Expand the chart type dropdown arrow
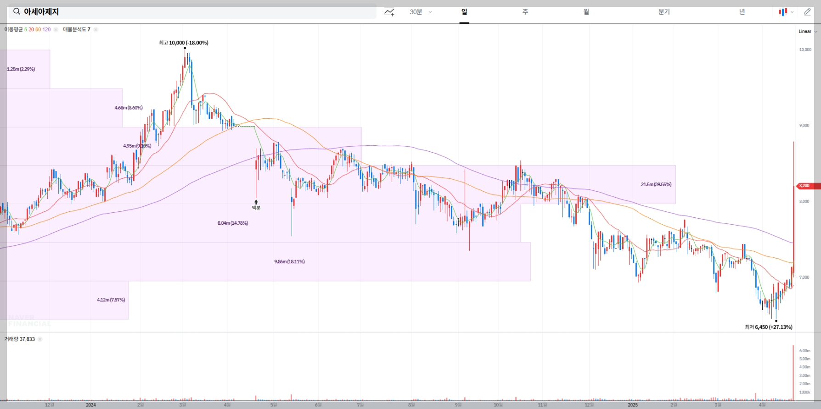The image size is (821, 409). 792,12
